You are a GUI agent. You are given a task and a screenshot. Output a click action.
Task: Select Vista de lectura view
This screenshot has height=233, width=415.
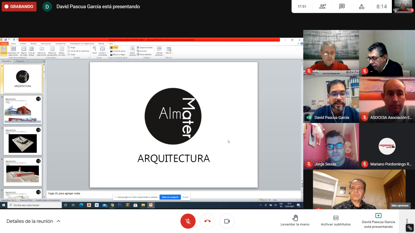coord(31,51)
